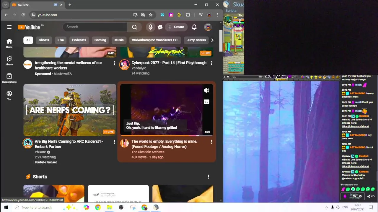Open YouTube notifications bell

[194, 27]
